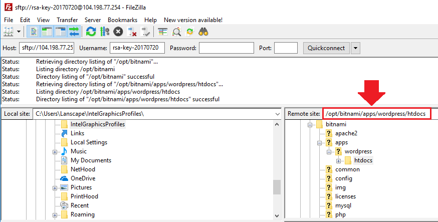Open the Site Manager dropdown arrow
This screenshot has width=438, height=222.
[19, 32]
